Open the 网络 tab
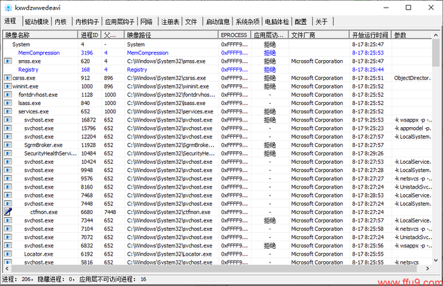 146,22
